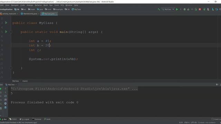Click the run gutter arrow beside class MyClass
221x124 pixels.
[6, 23]
